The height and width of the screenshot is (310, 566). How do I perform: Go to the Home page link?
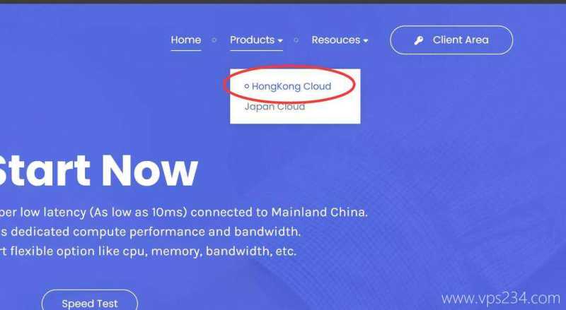pyautogui.click(x=186, y=40)
